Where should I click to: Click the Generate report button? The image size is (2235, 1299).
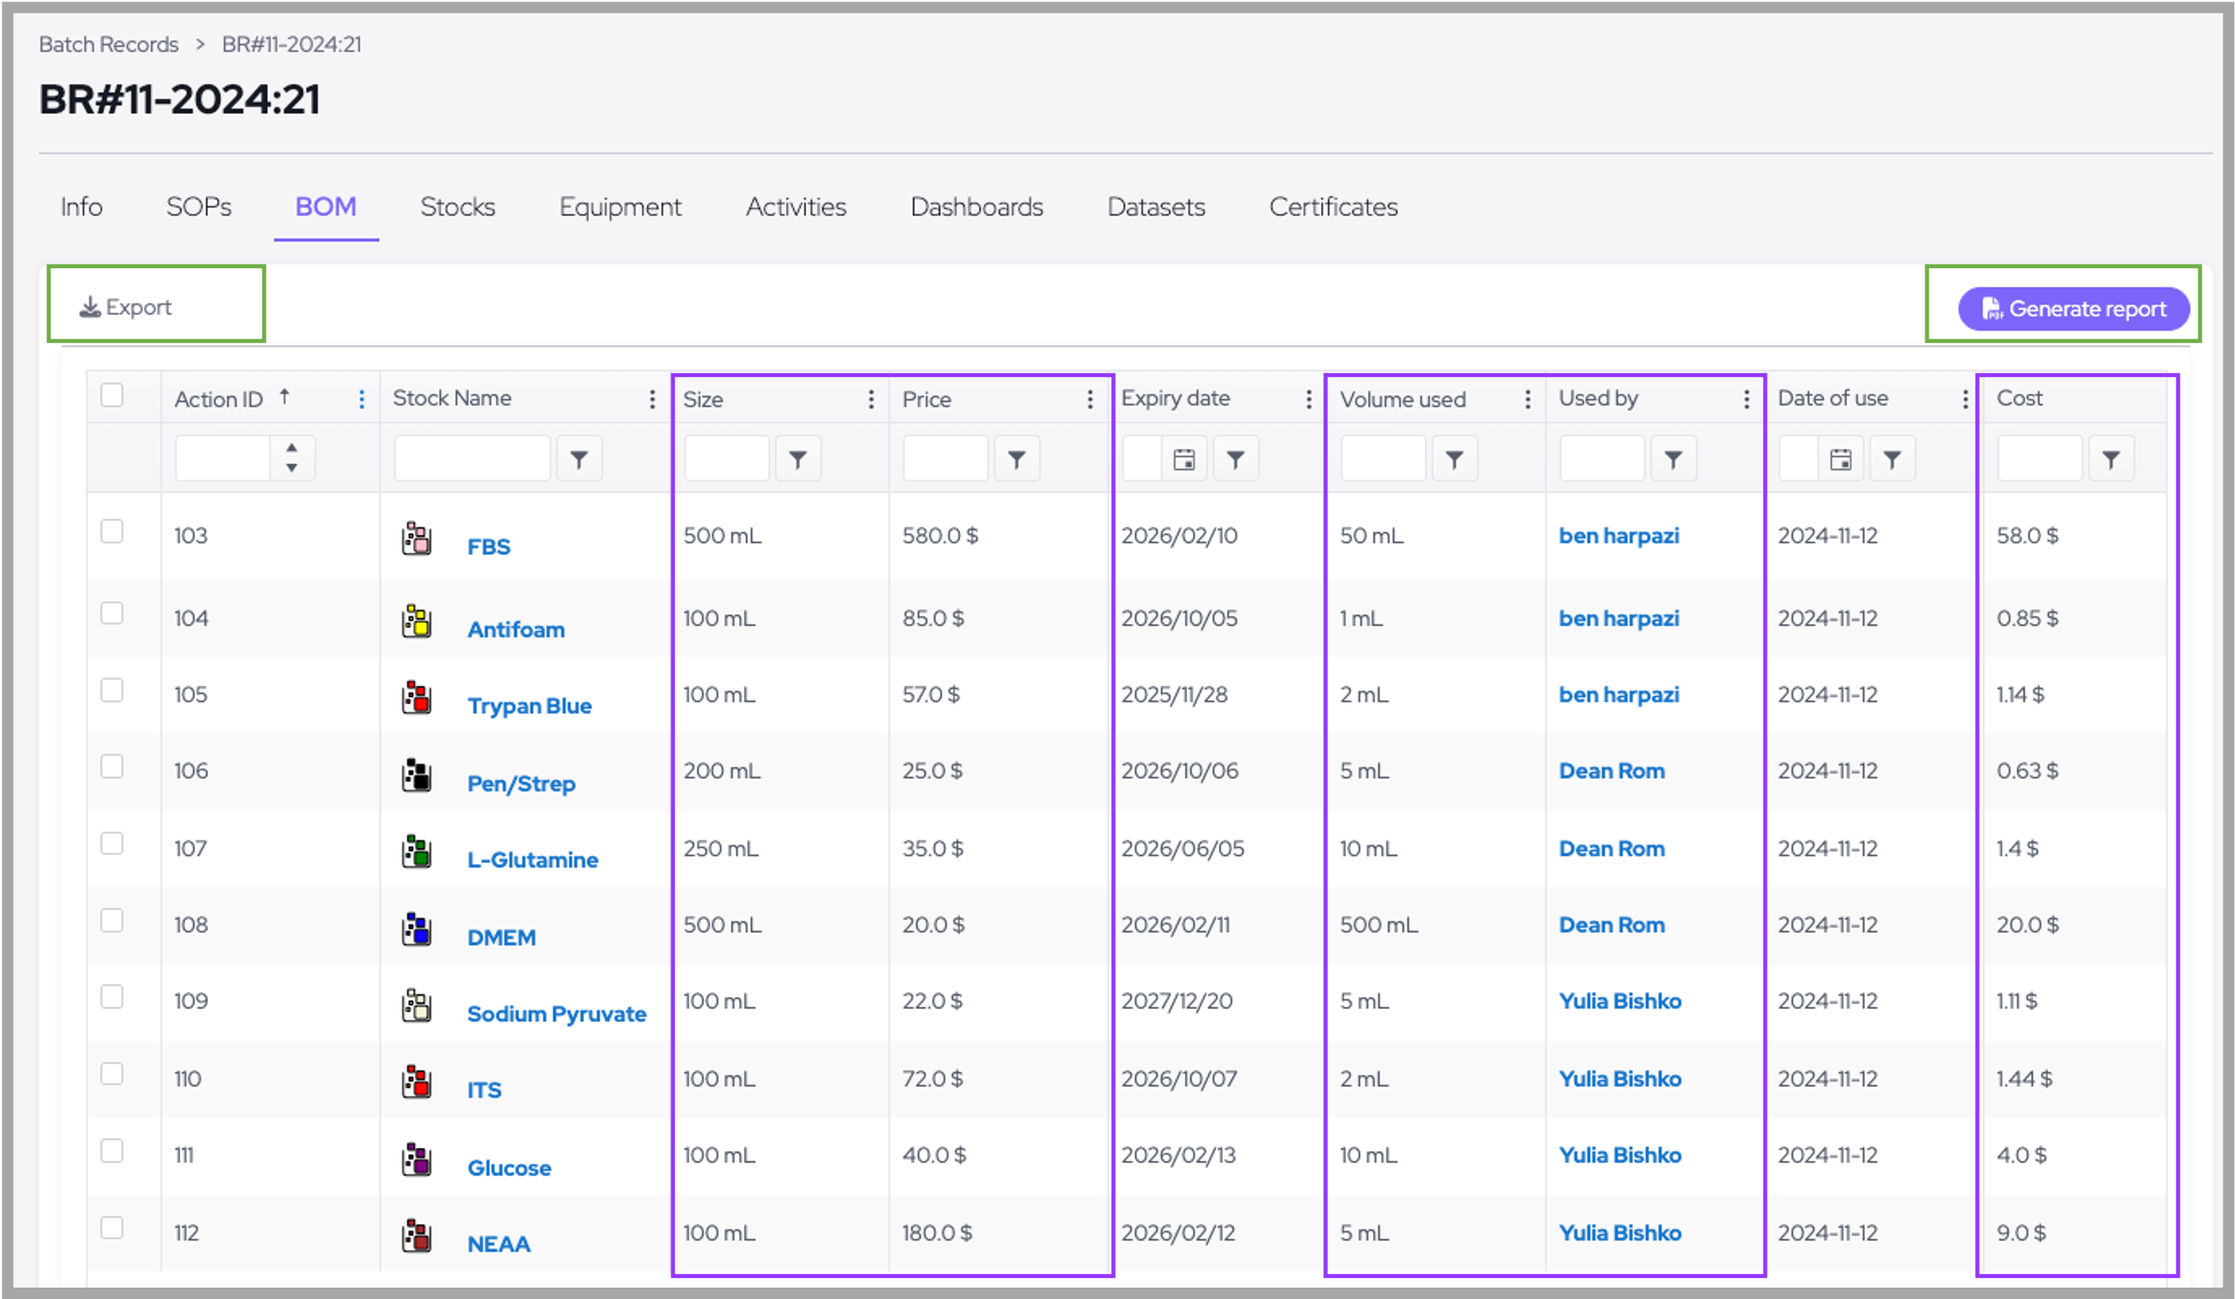pos(2072,309)
